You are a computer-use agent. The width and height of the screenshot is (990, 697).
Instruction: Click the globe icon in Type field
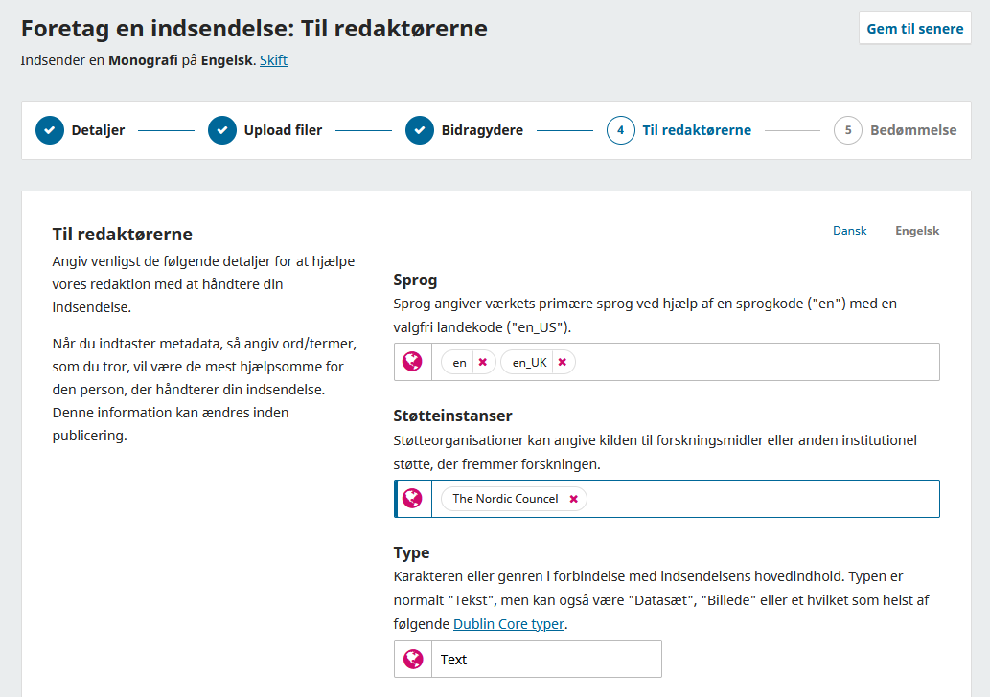[412, 659]
